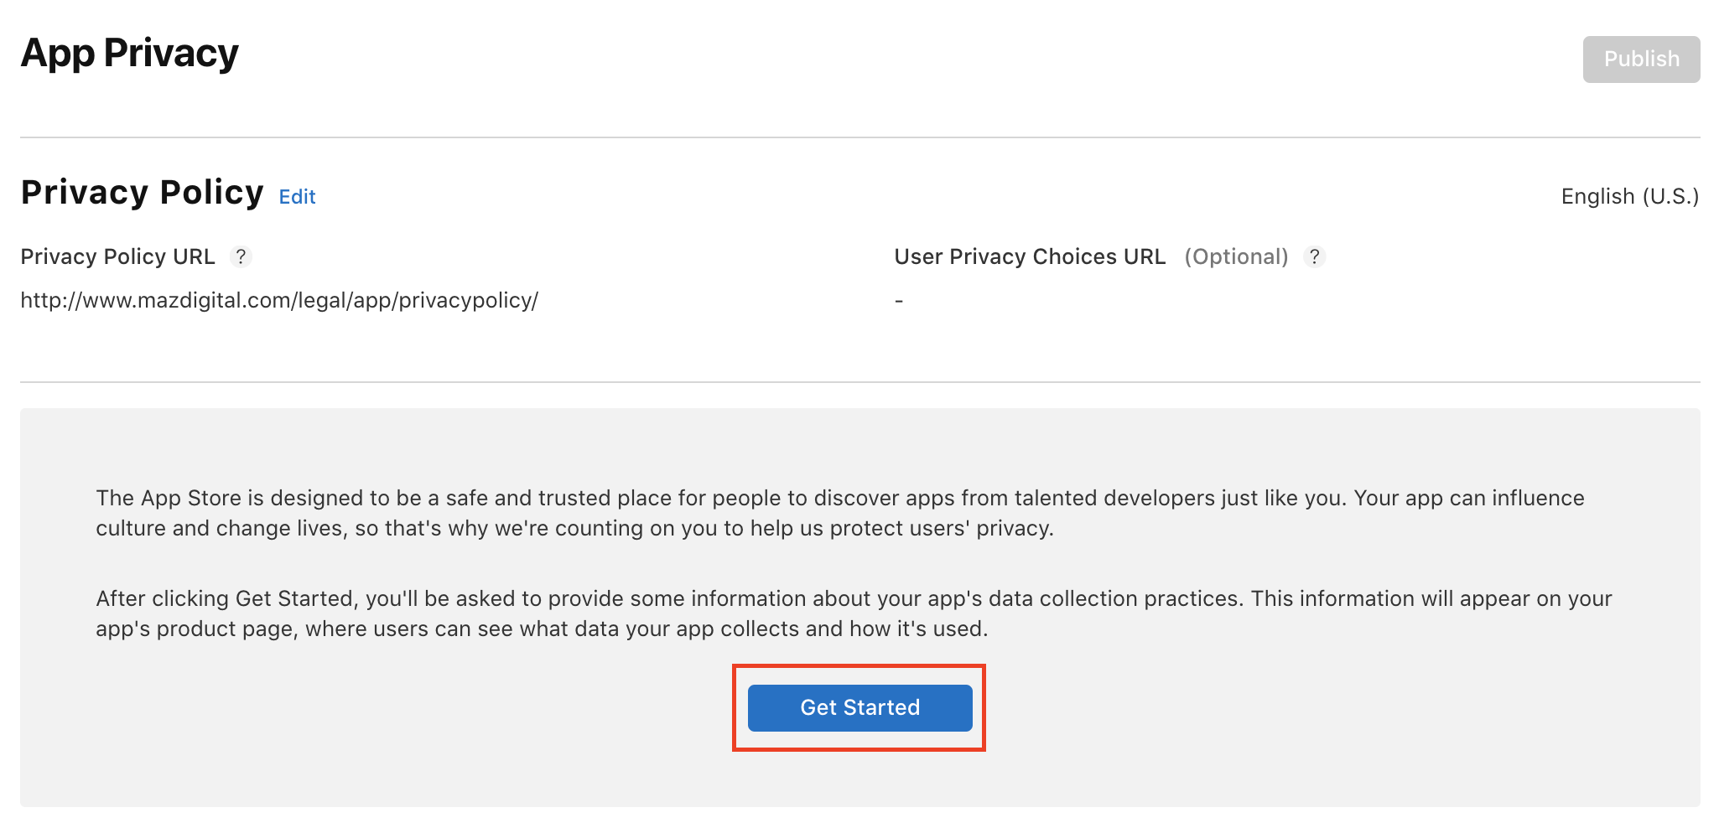Click the Publish button
1719x828 pixels.
(x=1641, y=60)
